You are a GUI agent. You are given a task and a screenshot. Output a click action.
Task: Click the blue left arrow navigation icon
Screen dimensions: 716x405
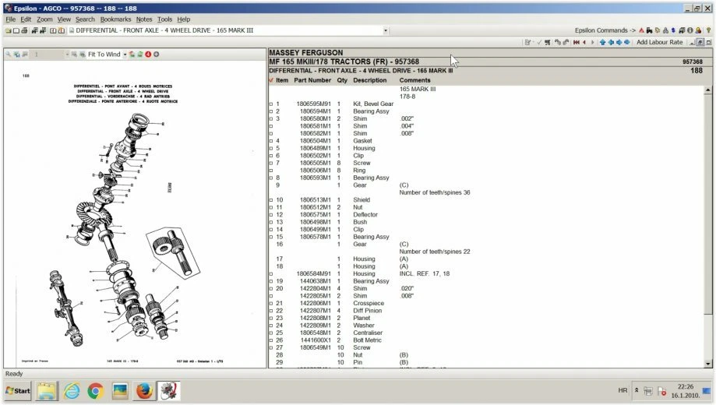coord(611,42)
